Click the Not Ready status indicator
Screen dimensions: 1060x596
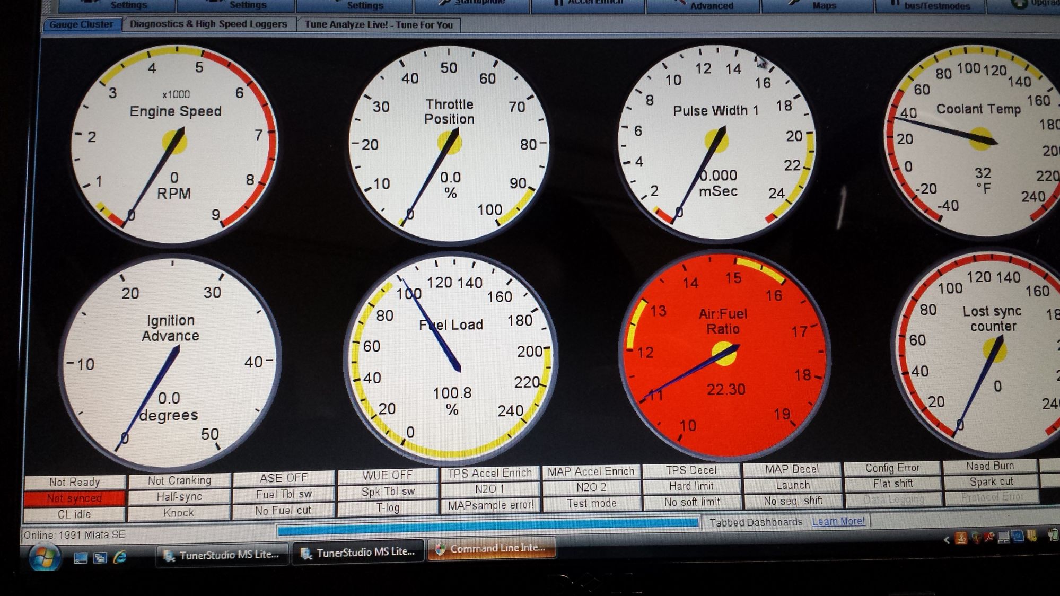click(74, 482)
